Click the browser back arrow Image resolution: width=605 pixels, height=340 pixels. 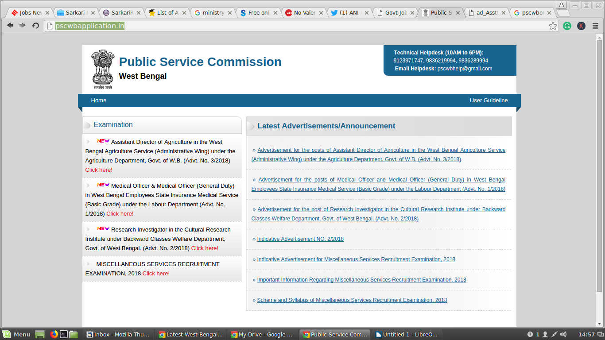point(10,26)
